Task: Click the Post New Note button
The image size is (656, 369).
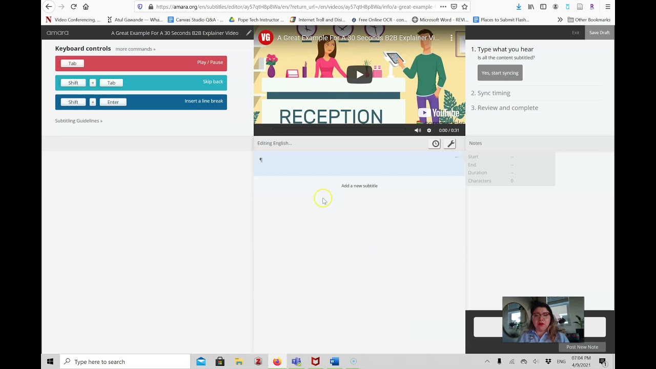Action: tap(582, 347)
